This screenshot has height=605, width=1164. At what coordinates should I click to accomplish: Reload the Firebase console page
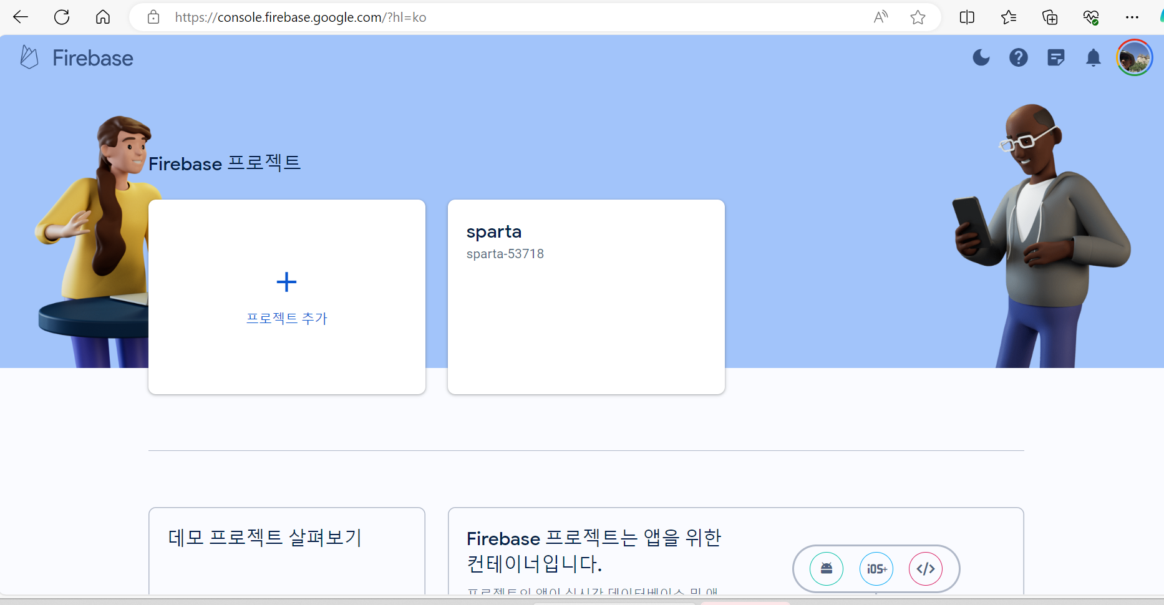(62, 17)
